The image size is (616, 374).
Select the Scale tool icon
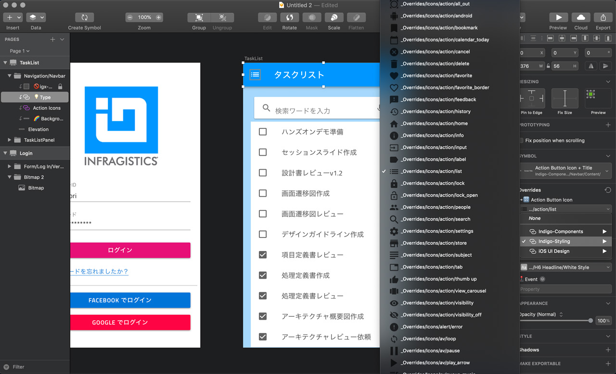point(334,17)
